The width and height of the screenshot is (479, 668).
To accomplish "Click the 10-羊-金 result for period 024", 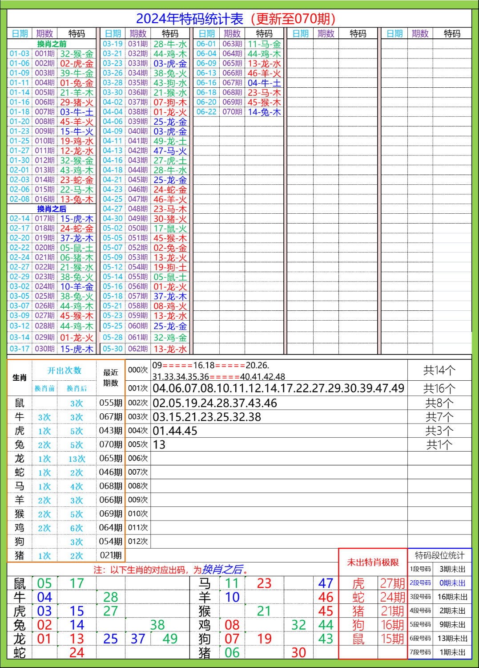I will pyautogui.click(x=77, y=287).
